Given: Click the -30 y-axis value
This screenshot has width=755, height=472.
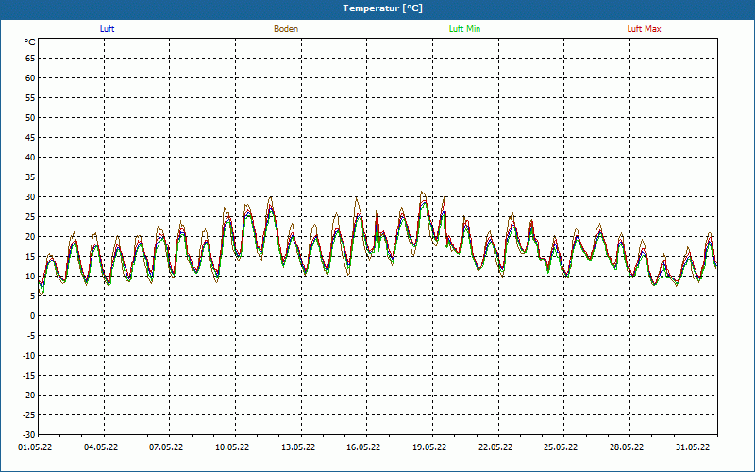Looking at the screenshot, I should point(29,435).
